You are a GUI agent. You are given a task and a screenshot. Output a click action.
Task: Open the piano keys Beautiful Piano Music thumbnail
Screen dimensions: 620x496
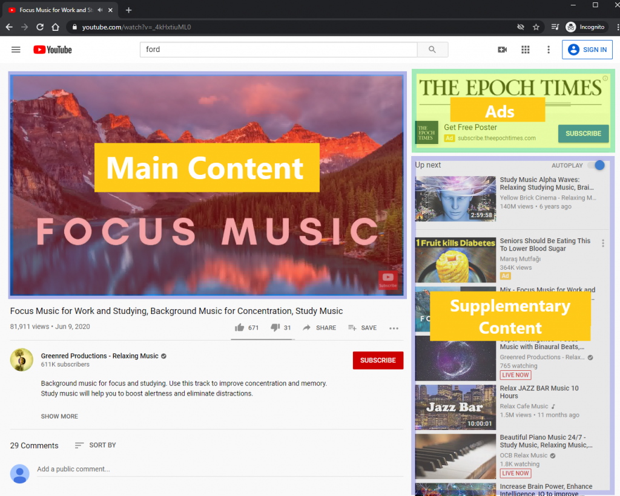(x=455, y=457)
